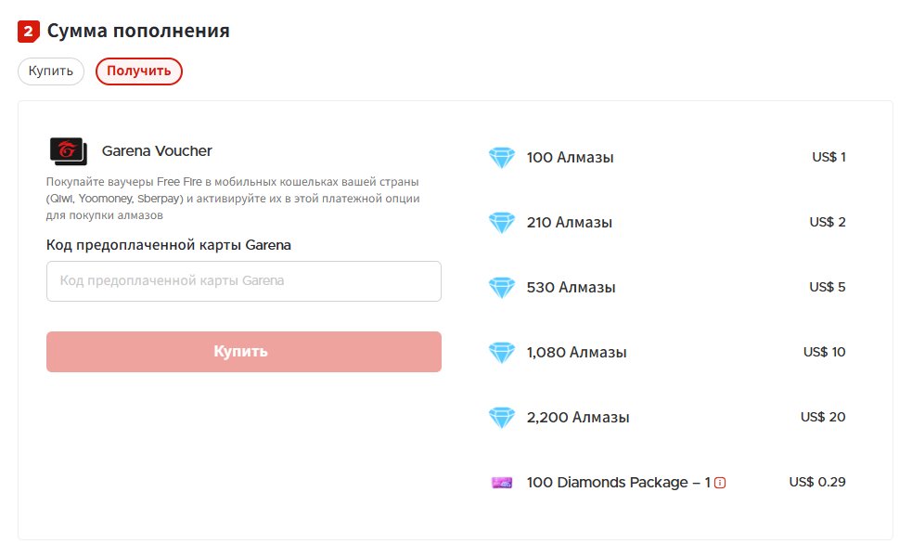Click the US$ 0.29 price
This screenshot has width=912, height=557.
tap(817, 482)
